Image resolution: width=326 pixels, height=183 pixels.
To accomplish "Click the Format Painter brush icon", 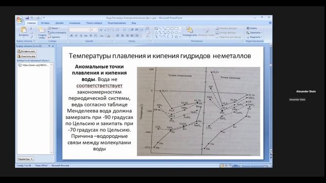I will pos(32,37).
